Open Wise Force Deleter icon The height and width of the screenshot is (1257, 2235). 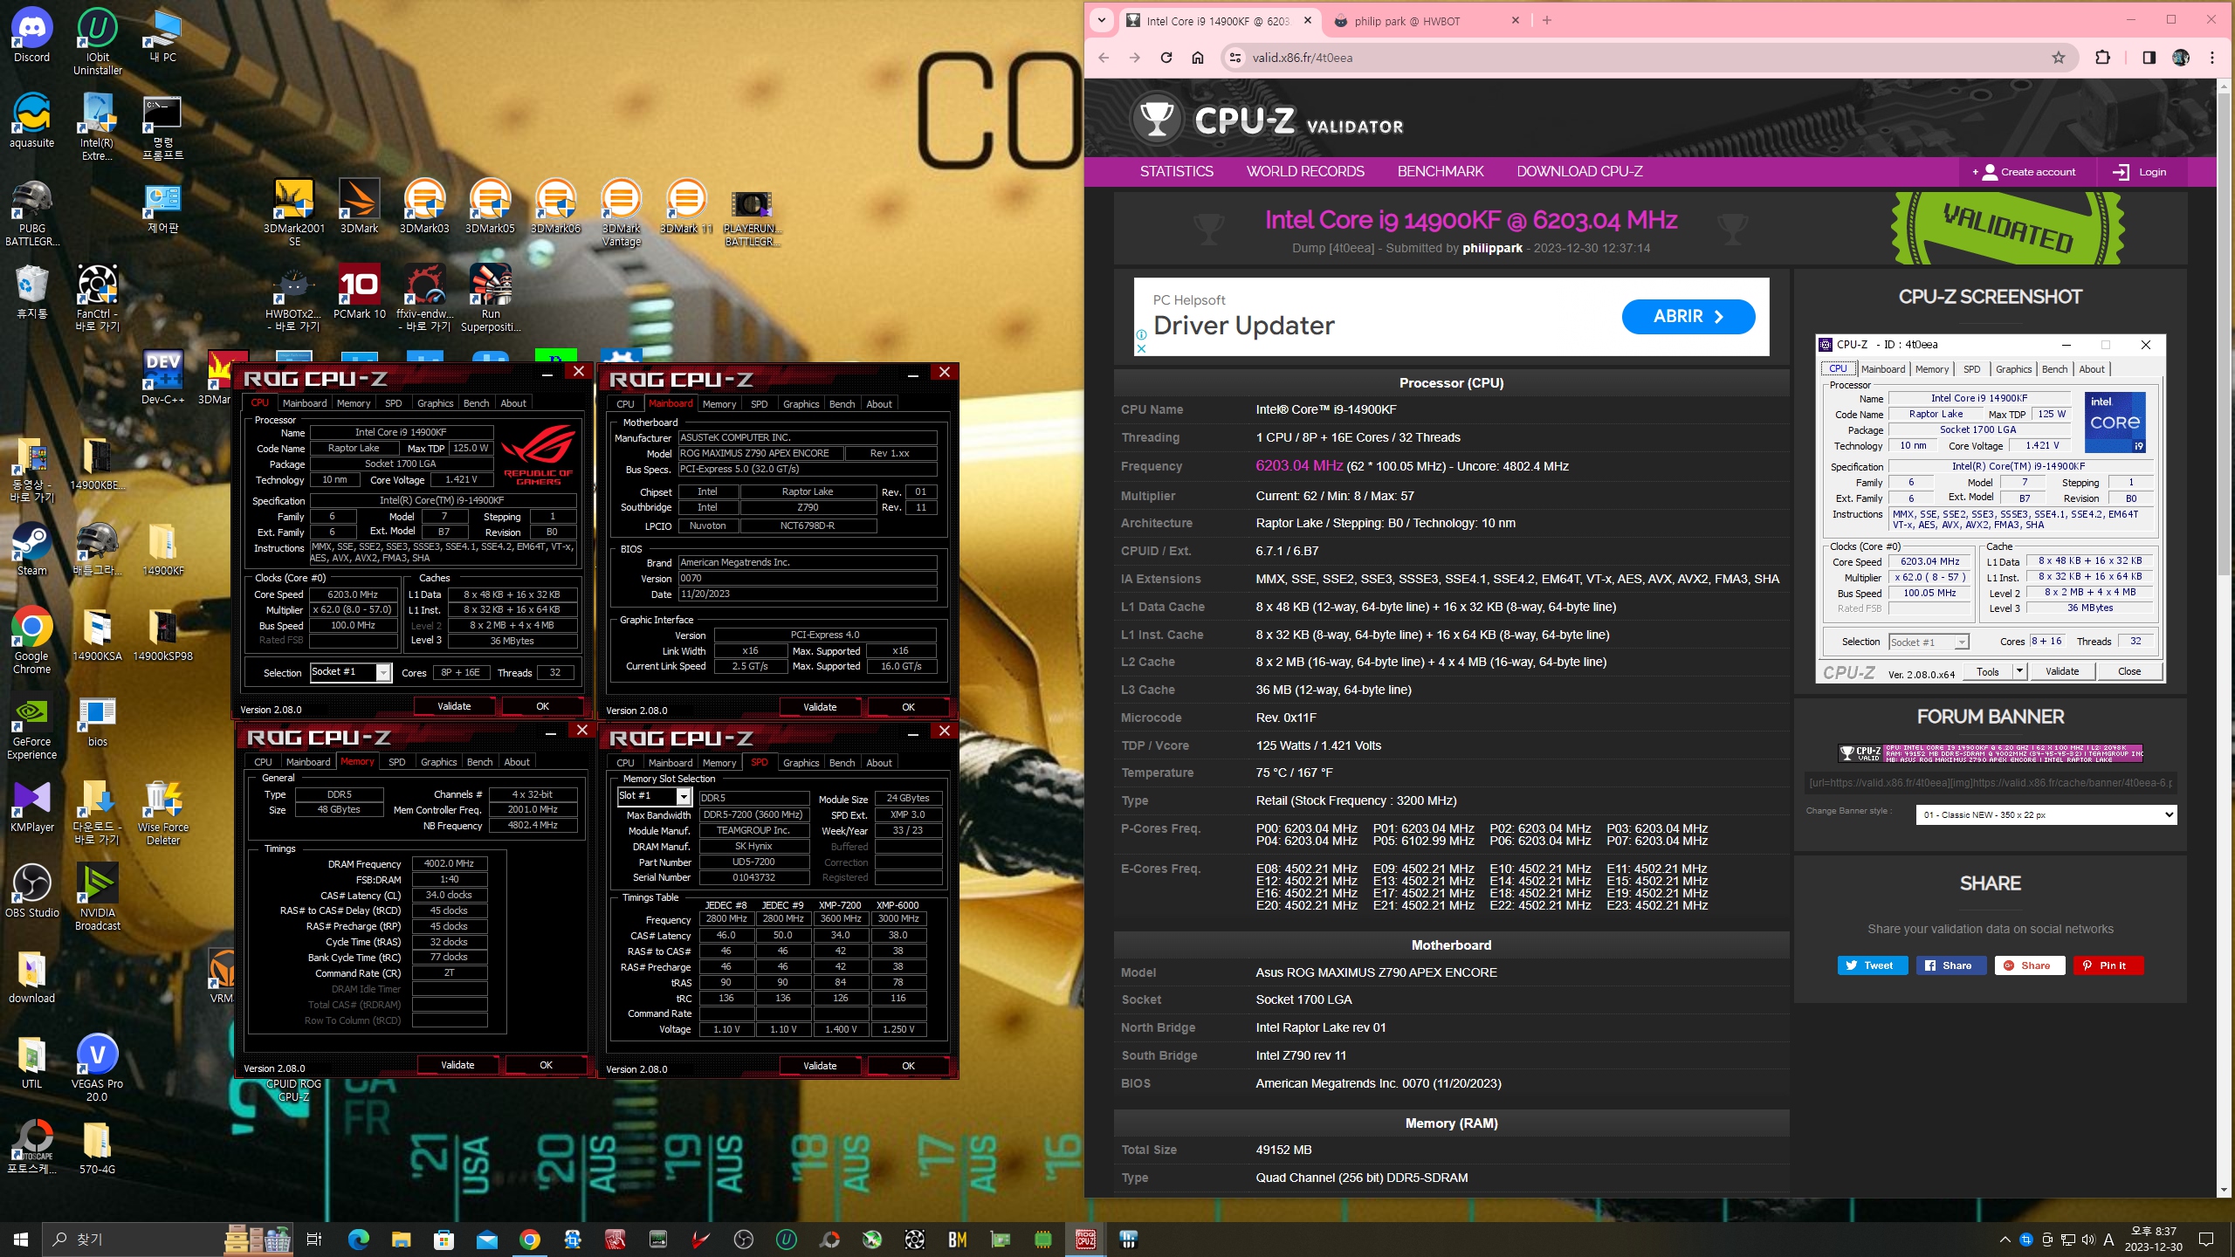(163, 811)
